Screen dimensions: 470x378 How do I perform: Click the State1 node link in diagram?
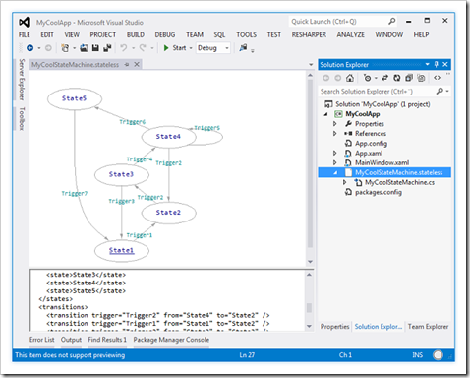121,250
